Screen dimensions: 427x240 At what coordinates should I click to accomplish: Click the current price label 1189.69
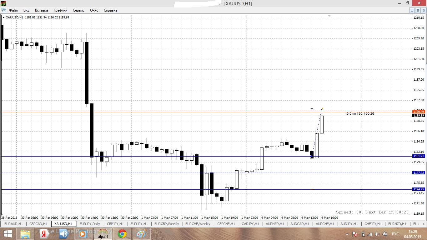(419, 115)
